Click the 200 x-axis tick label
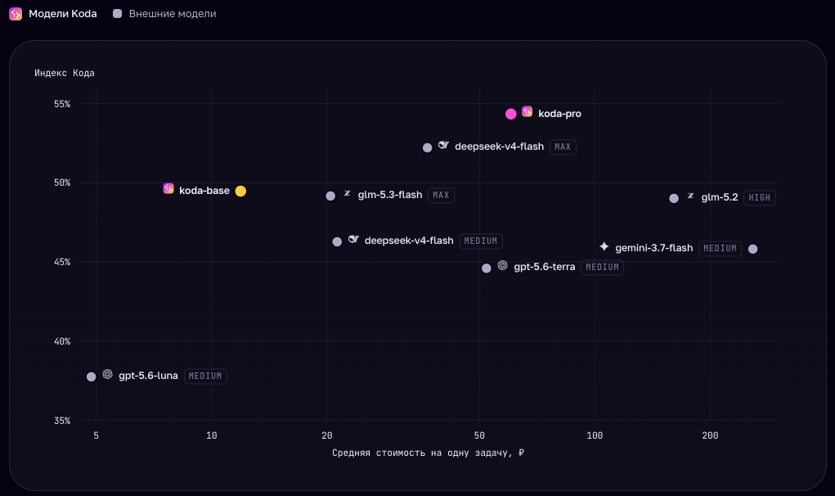Screen dimensions: 835x496 pyautogui.click(x=710, y=435)
